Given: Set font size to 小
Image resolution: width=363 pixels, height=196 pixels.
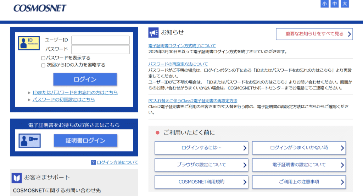Looking at the screenshot, I should (324, 4).
